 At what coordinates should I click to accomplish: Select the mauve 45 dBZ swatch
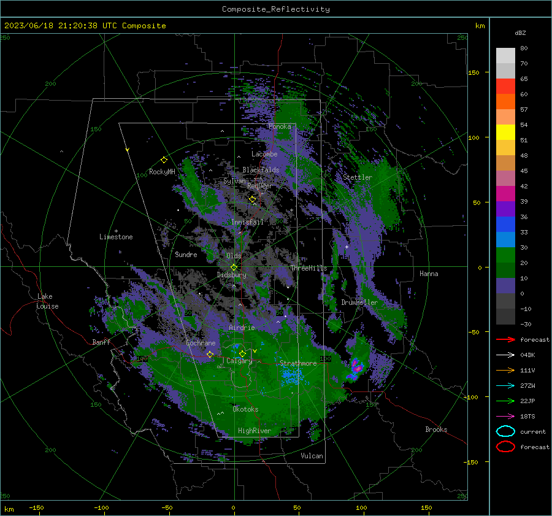point(505,178)
